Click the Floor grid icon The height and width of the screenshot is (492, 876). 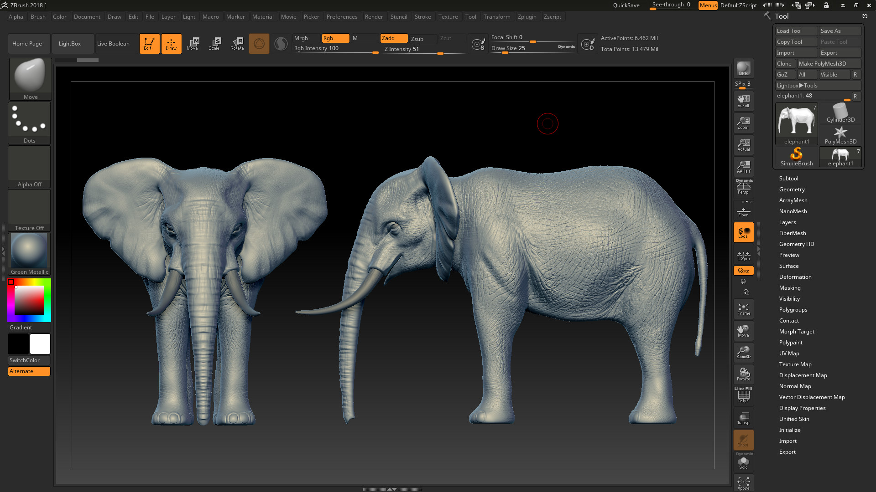click(x=743, y=210)
